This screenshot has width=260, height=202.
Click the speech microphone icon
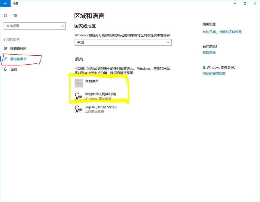point(5,69)
